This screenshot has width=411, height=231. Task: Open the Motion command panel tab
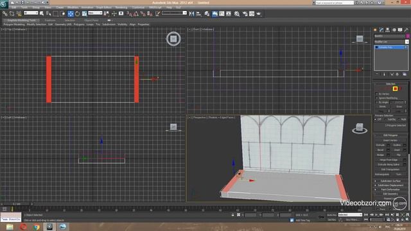pos(394,30)
